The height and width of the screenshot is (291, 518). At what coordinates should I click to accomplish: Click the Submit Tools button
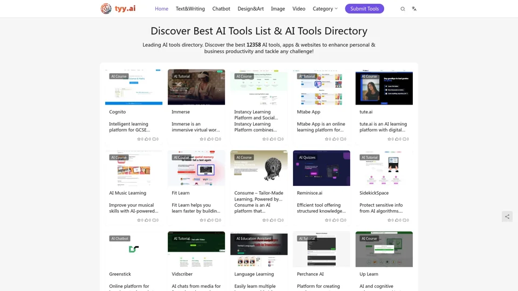(364, 9)
